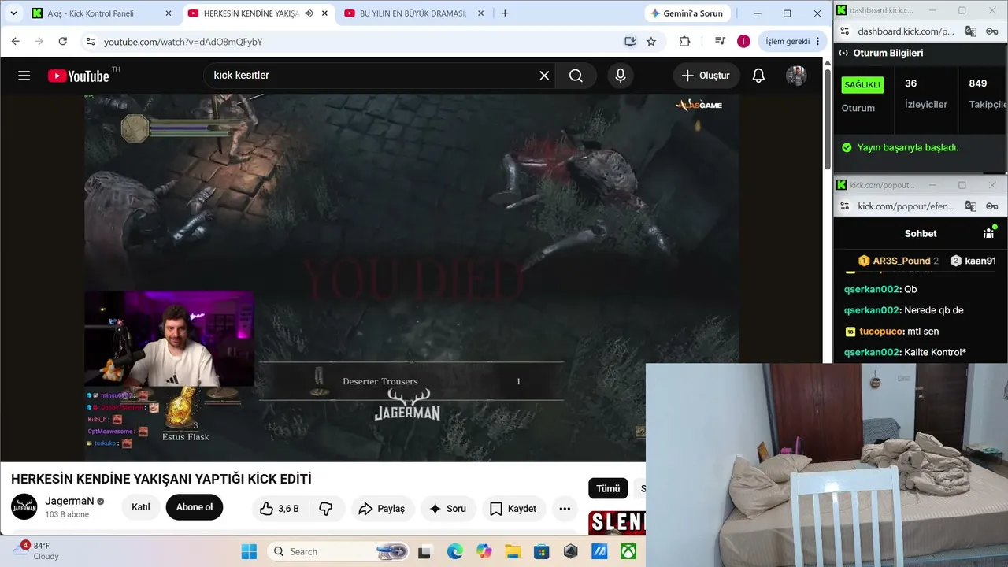Open Xbox app from the taskbar

pos(628,551)
